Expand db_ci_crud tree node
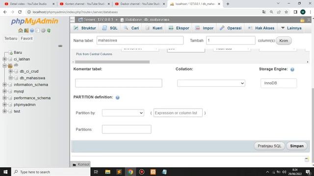 (x=10, y=71)
